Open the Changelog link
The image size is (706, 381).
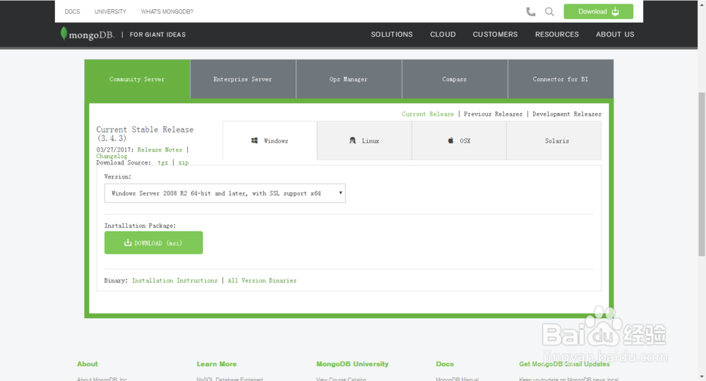pos(112,156)
